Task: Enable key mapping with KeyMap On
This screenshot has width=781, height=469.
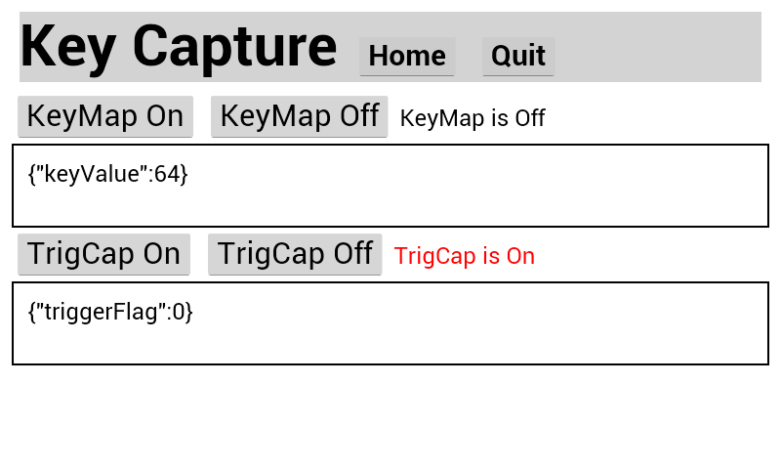Action: tap(105, 116)
